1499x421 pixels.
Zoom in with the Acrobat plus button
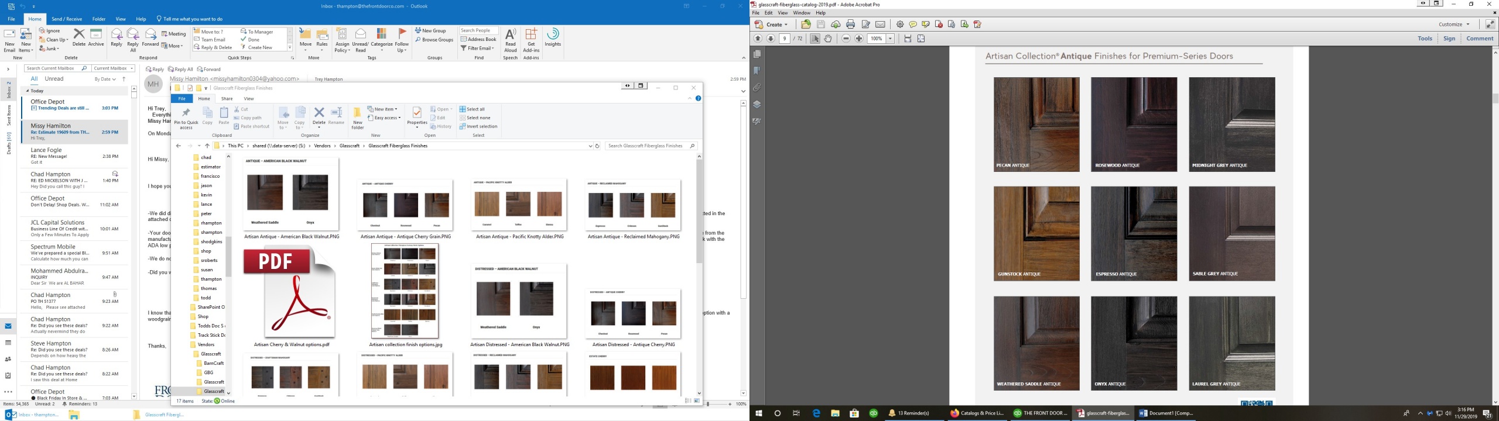coord(859,39)
